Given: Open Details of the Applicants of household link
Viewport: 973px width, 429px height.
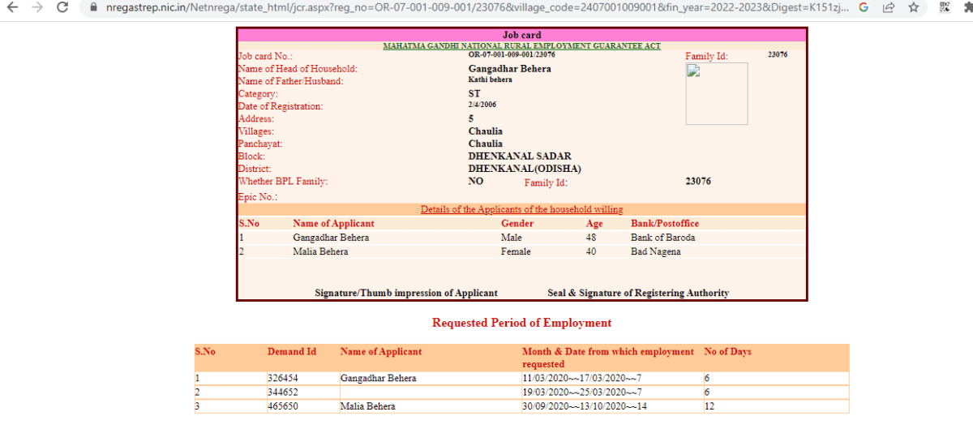Looking at the screenshot, I should click(x=521, y=209).
